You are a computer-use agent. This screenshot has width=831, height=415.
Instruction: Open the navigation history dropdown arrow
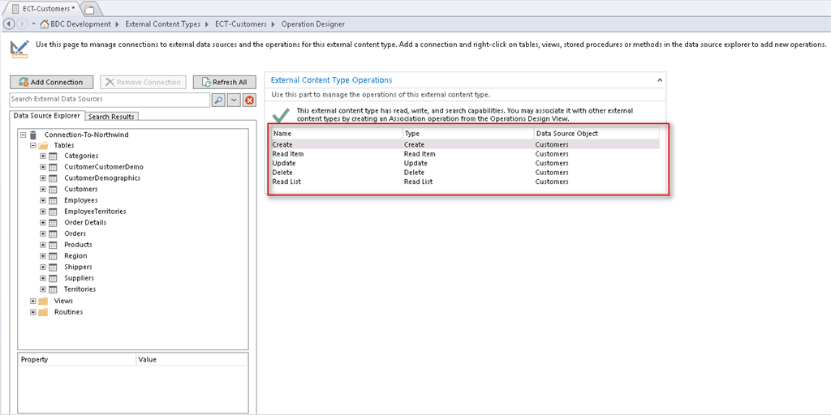(x=34, y=24)
